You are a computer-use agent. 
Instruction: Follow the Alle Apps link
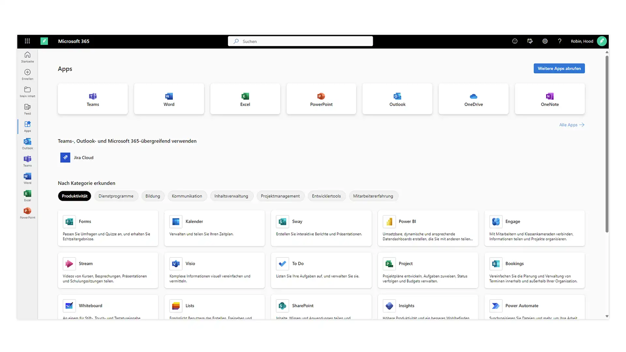(x=572, y=125)
